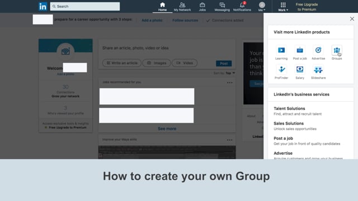This screenshot has height=201, width=358.
Task: Click Add a photo under Welcome
Action: tap(65, 74)
